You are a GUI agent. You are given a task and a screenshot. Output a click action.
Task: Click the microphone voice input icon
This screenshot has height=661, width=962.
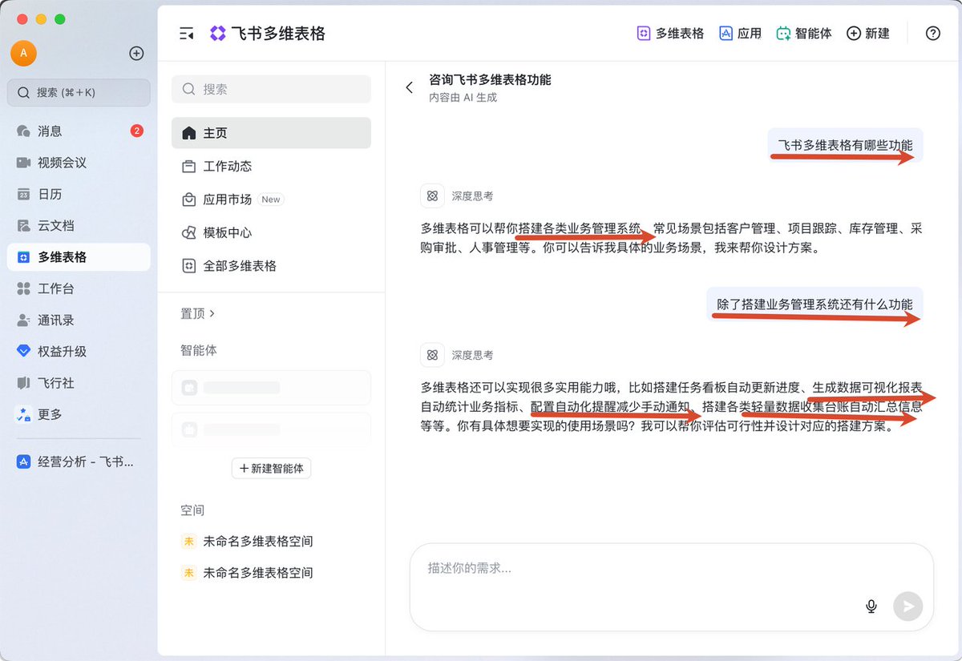pos(871,607)
